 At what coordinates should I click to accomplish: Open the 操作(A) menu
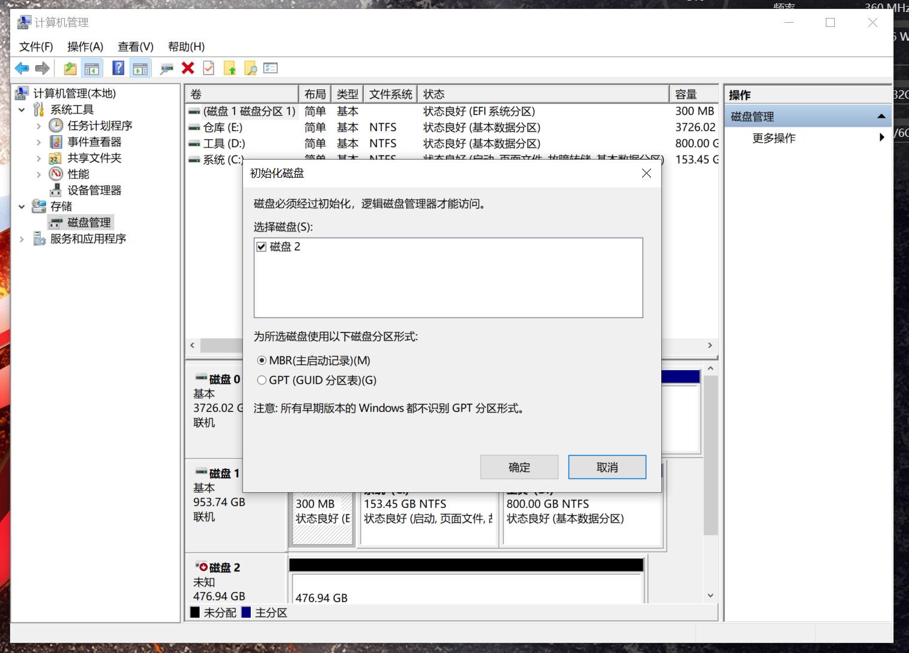(x=85, y=47)
